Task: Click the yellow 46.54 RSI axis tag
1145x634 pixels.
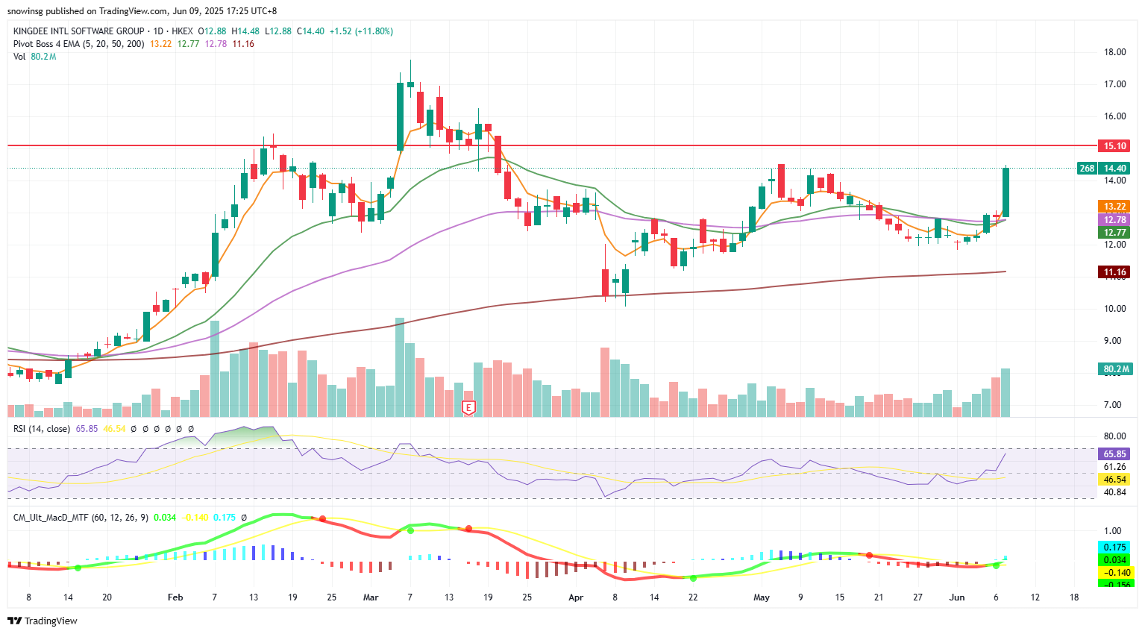Action: [1114, 480]
